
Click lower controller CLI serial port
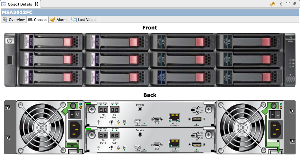click(157, 145)
